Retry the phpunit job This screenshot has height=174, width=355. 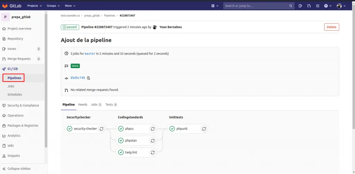(204, 129)
